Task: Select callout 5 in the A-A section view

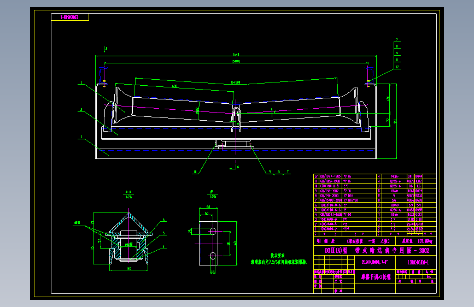Action: (x=163, y=233)
